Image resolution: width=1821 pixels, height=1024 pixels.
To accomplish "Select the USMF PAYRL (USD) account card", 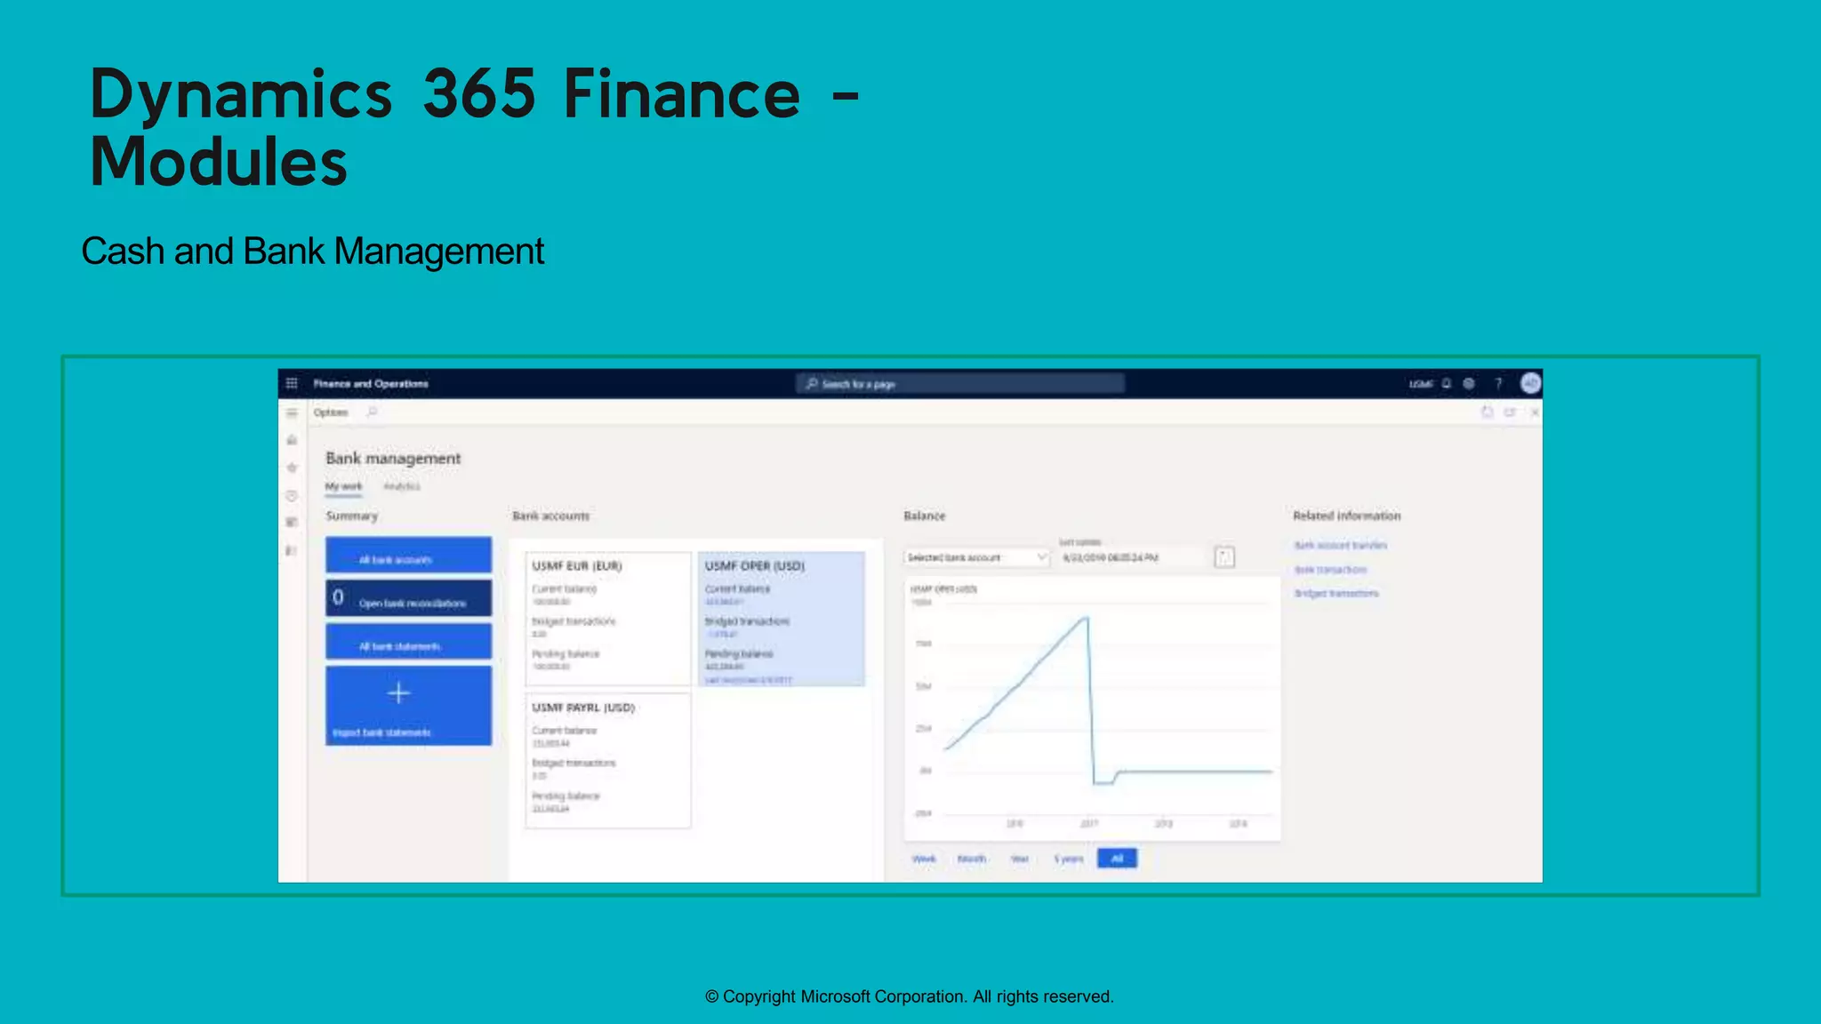I will [x=608, y=761].
